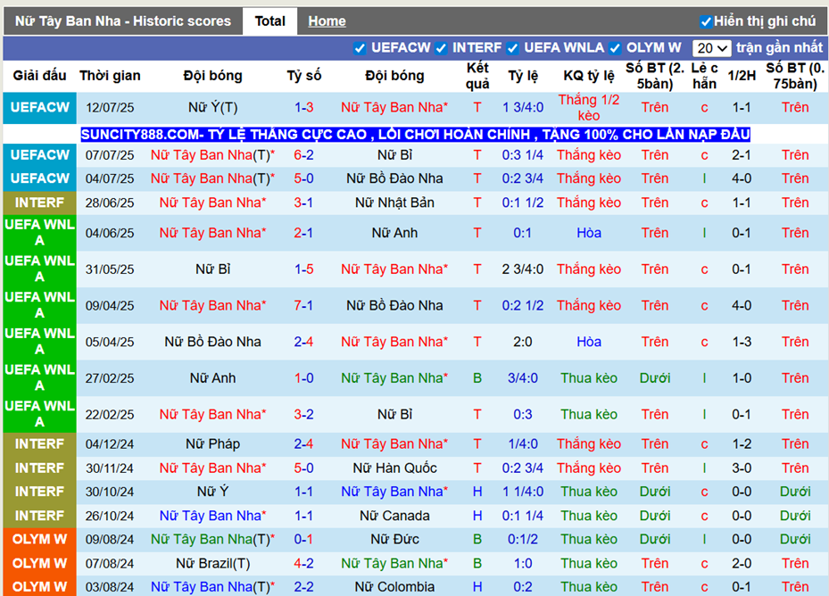Image resolution: width=829 pixels, height=596 pixels.
Task: Click score 6-2 against Nữ Bỉ
Action: coord(304,155)
